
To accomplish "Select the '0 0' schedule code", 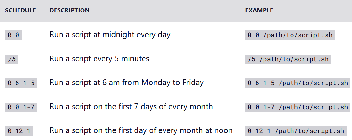I will (x=13, y=35).
